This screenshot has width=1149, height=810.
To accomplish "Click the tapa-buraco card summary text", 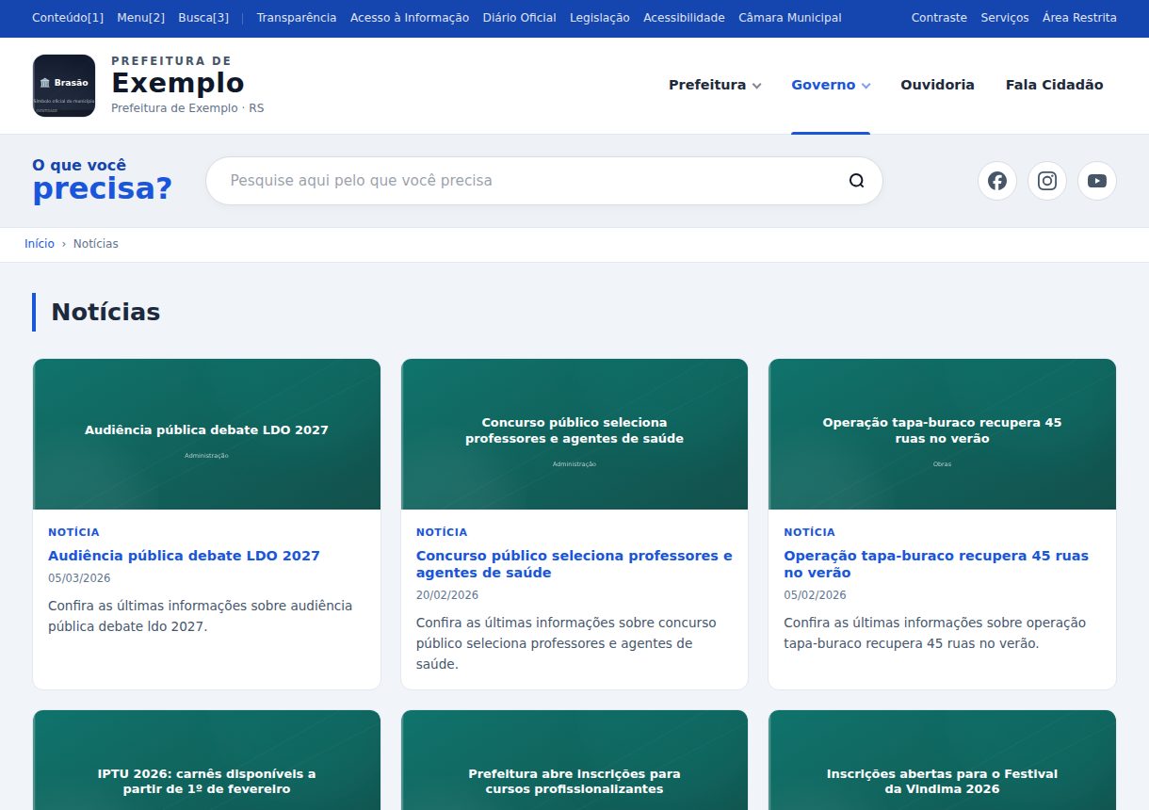I will (x=934, y=633).
